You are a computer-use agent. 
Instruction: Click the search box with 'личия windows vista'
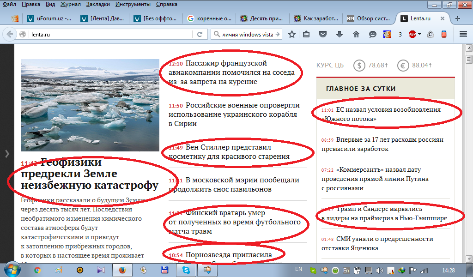[248, 34]
